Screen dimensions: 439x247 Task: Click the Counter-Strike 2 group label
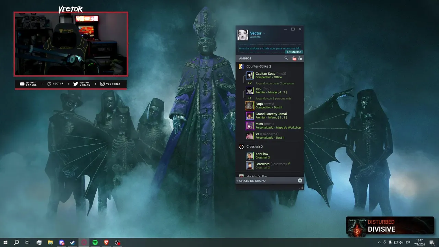(x=259, y=66)
